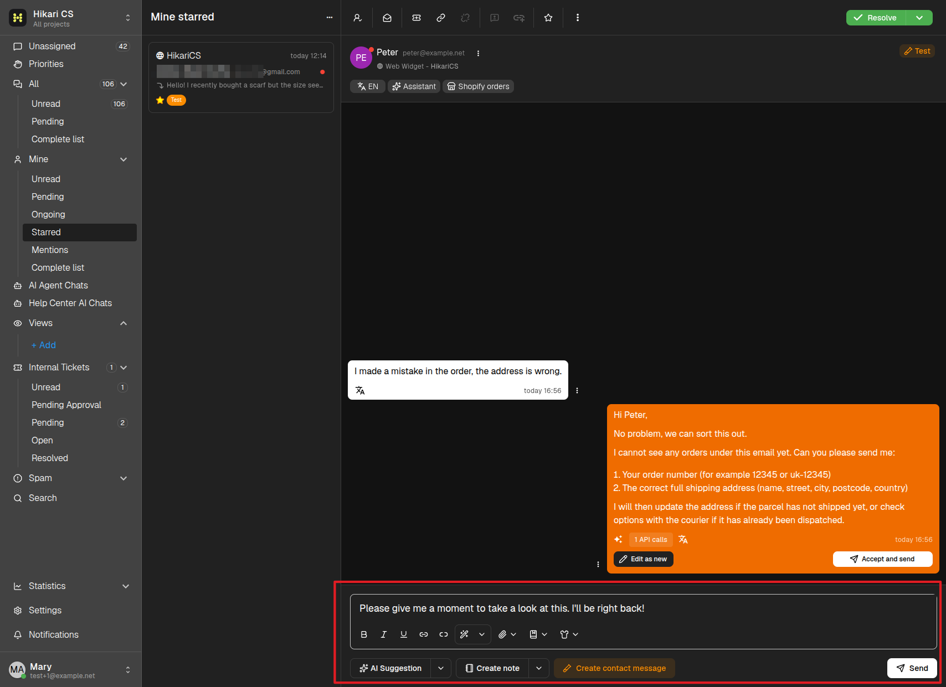Open the Mine starred list options menu
The height and width of the screenshot is (687, 946).
coord(330,17)
